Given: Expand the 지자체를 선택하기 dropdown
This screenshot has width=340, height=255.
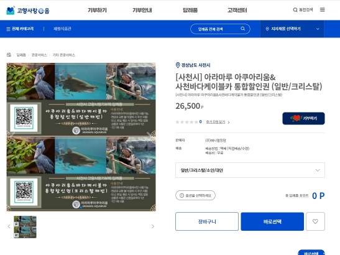Looking at the screenshot, I should [292, 29].
